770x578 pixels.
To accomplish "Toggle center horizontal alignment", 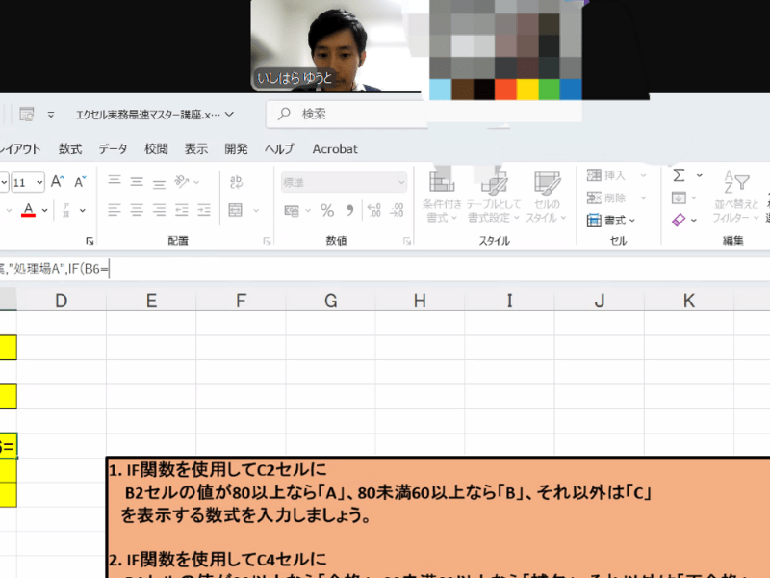I will pyautogui.click(x=137, y=210).
